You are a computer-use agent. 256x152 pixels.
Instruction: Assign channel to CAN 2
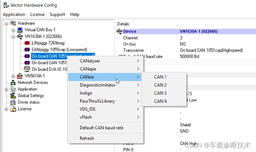pyautogui.click(x=164, y=85)
